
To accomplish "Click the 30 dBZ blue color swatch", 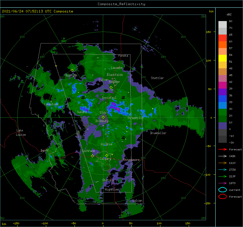I will pyautogui.click(x=222, y=105).
